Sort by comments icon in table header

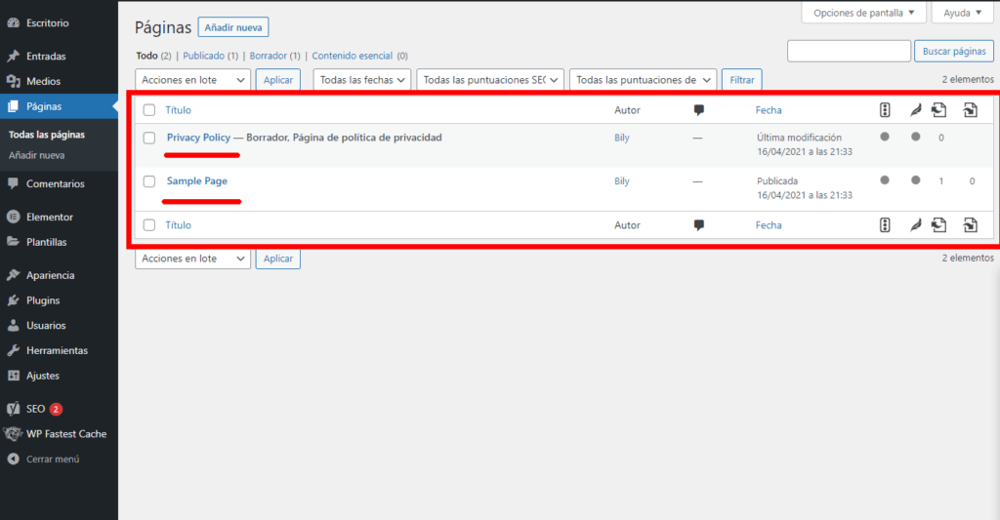tap(699, 110)
